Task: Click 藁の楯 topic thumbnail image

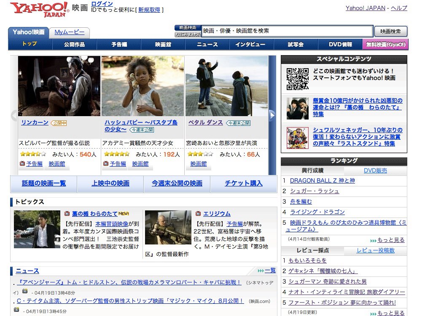Action: [37, 229]
